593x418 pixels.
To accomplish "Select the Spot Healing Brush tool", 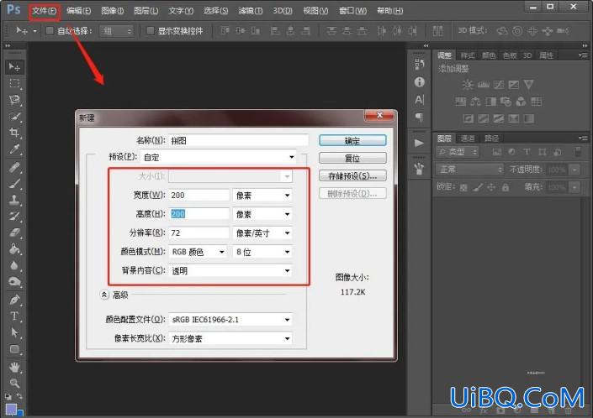I will point(14,167).
